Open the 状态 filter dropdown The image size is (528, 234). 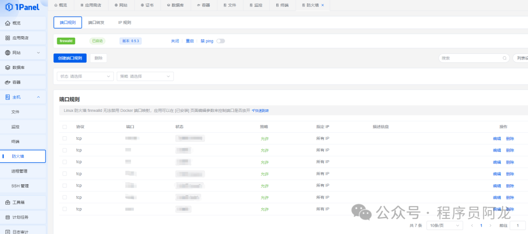[x=85, y=76]
